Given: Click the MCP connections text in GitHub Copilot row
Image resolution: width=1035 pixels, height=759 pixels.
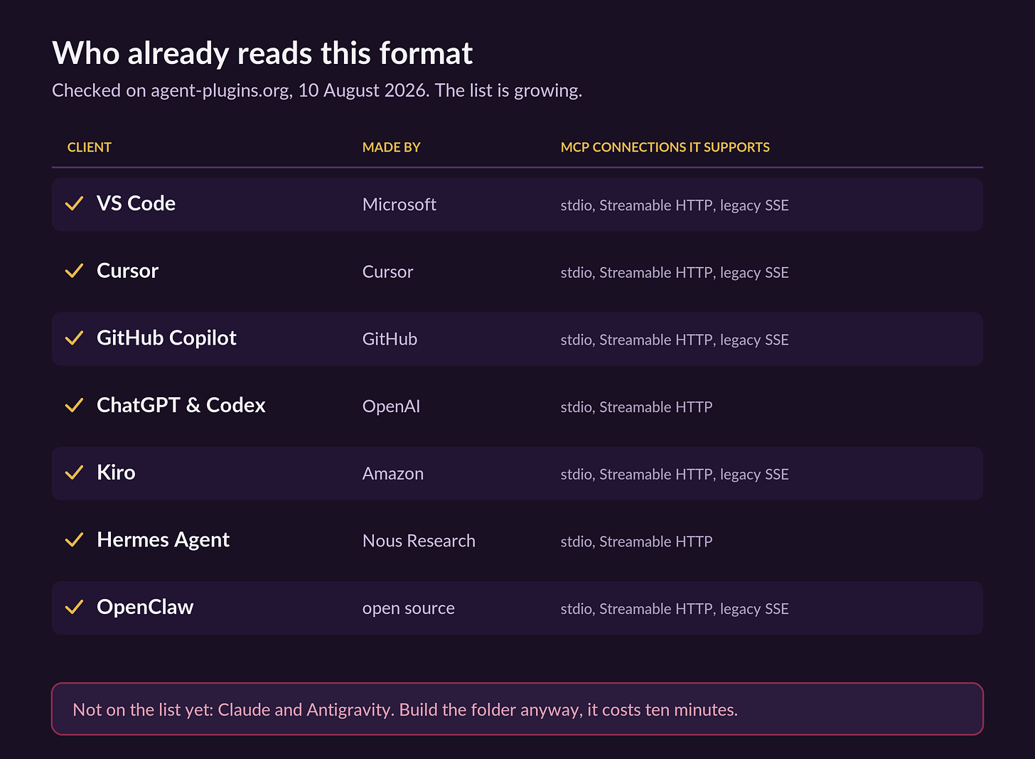Looking at the screenshot, I should tap(675, 340).
